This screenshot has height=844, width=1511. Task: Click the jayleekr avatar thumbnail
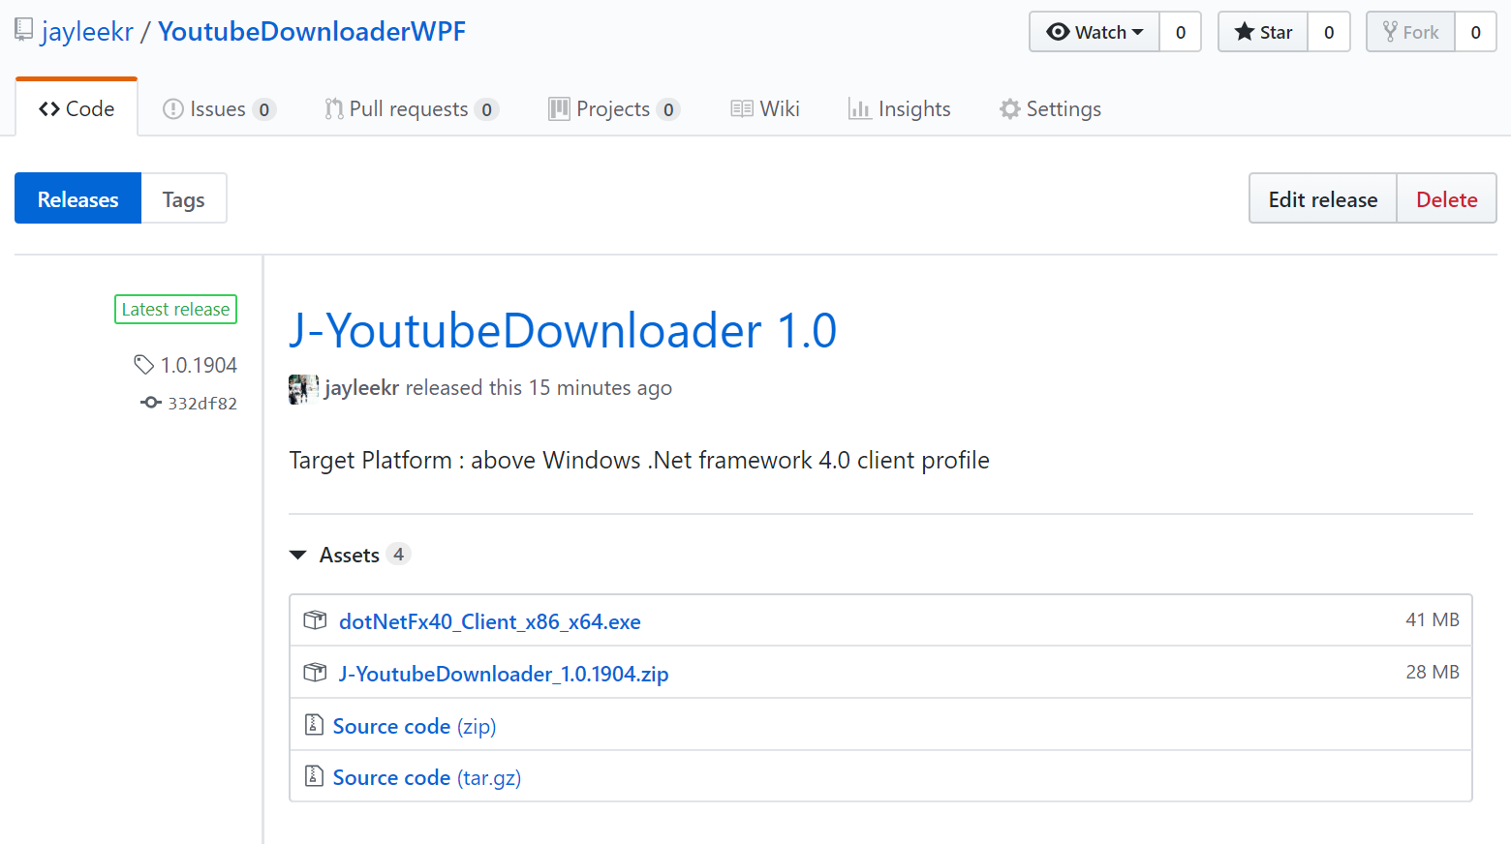[303, 388]
